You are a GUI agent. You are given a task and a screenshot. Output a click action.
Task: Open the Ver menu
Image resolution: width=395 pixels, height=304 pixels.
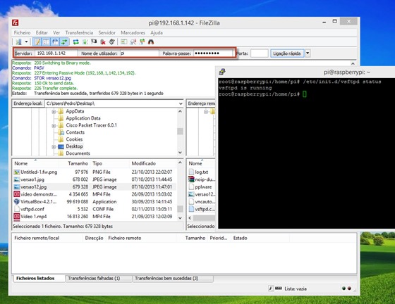click(56, 32)
